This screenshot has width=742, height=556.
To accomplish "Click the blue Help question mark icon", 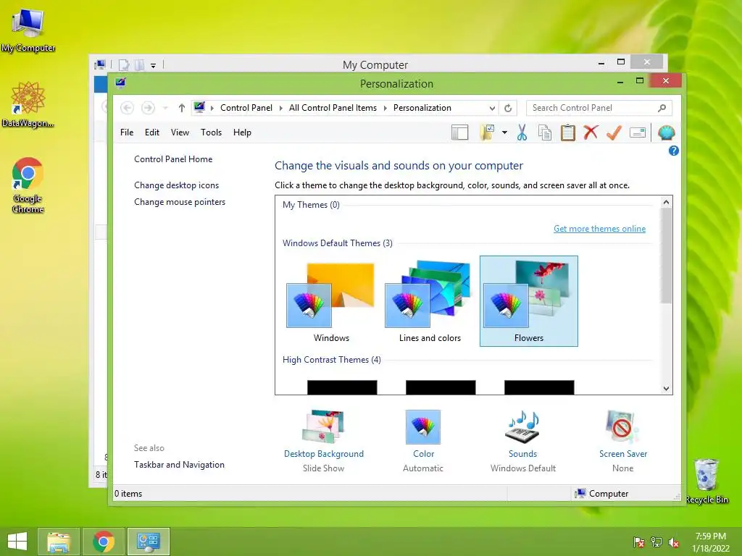I will [673, 151].
